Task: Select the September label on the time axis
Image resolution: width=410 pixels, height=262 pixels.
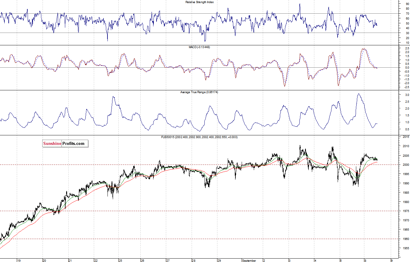Action: (x=249, y=260)
